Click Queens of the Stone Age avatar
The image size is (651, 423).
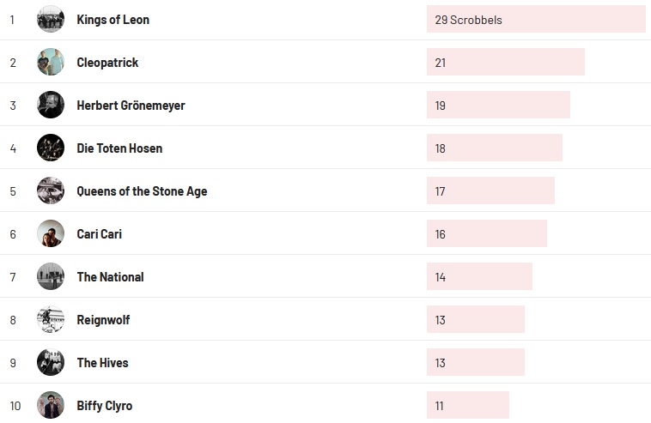[x=51, y=190]
